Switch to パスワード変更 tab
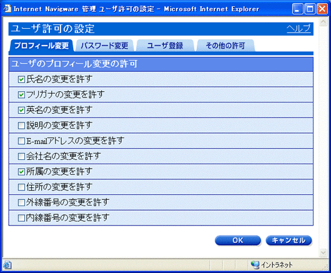Image resolution: width=331 pixels, height=273 pixels. [104, 46]
